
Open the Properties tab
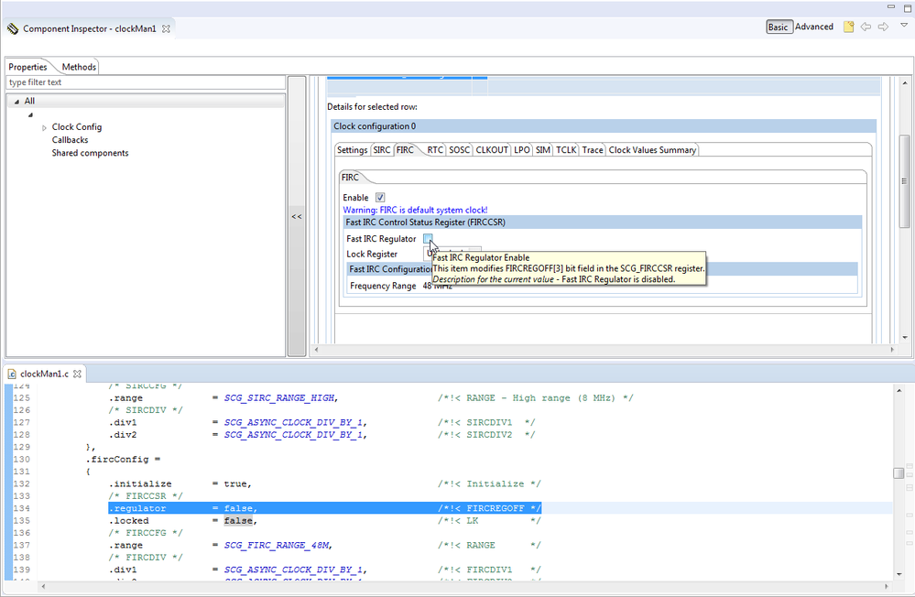pyautogui.click(x=27, y=67)
